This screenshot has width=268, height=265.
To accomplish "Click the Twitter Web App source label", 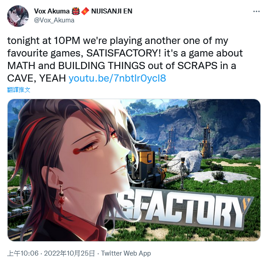I will (126, 253).
